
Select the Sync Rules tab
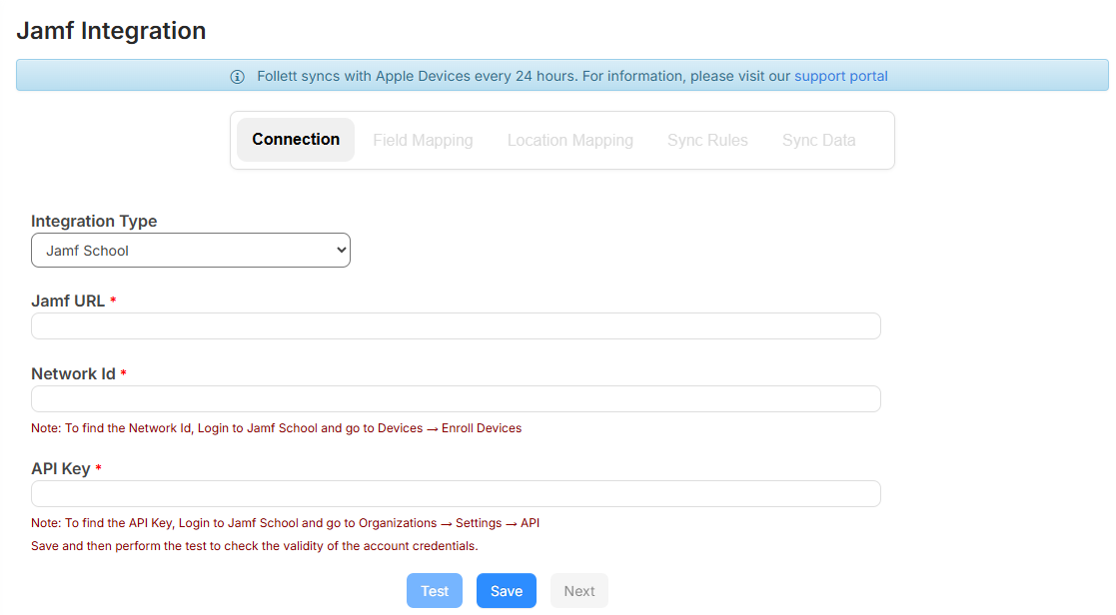pyautogui.click(x=707, y=140)
